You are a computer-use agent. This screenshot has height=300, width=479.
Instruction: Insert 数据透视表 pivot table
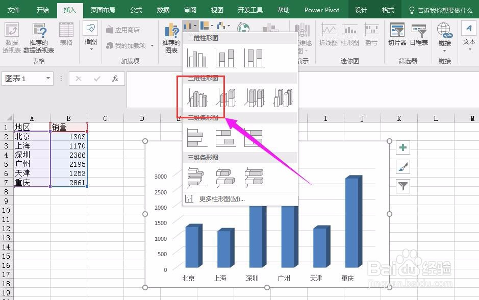12,38
